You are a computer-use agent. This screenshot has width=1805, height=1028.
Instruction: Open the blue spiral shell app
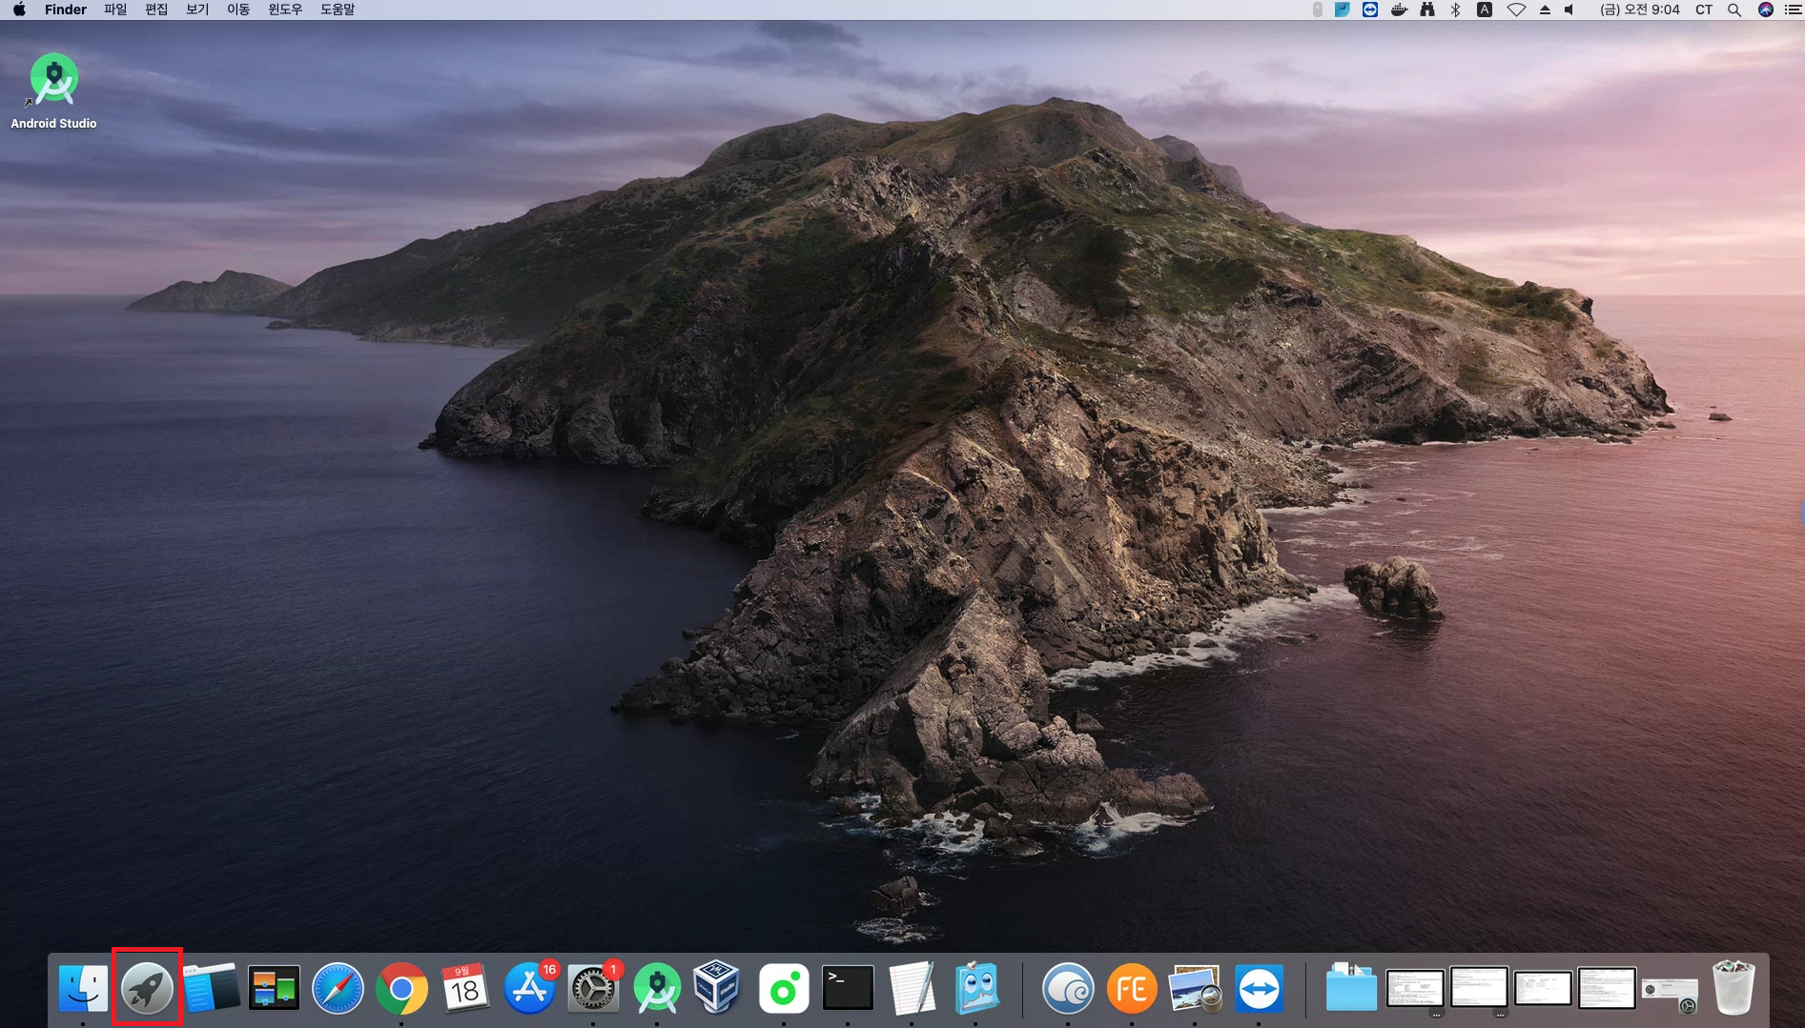tap(1068, 989)
